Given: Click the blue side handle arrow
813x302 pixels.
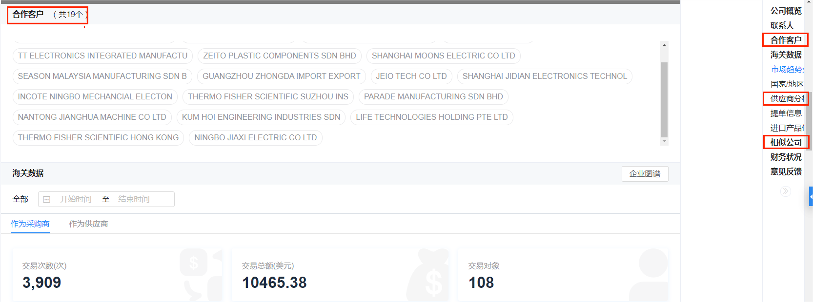Looking at the screenshot, I should coord(811,197).
